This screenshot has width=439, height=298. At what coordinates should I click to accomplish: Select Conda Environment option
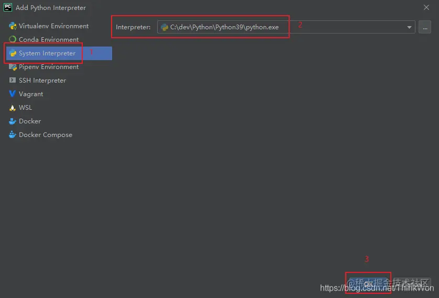(x=59, y=39)
